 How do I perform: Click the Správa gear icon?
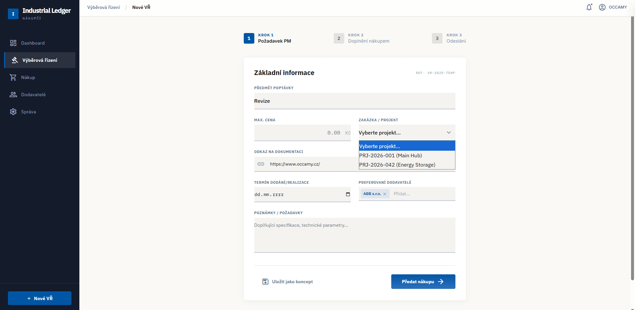pos(13,112)
